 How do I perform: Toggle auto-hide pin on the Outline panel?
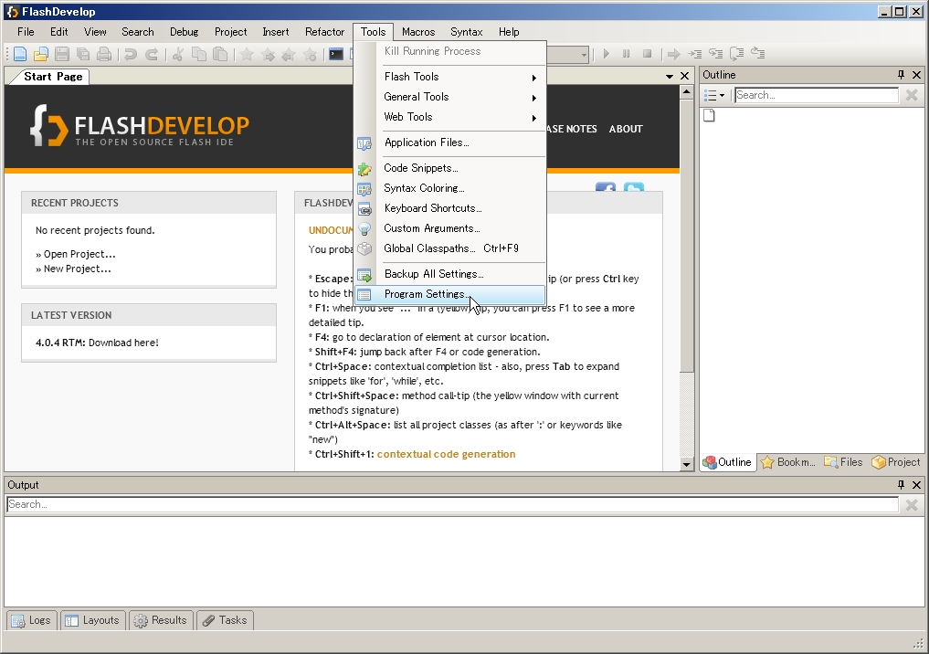click(901, 75)
